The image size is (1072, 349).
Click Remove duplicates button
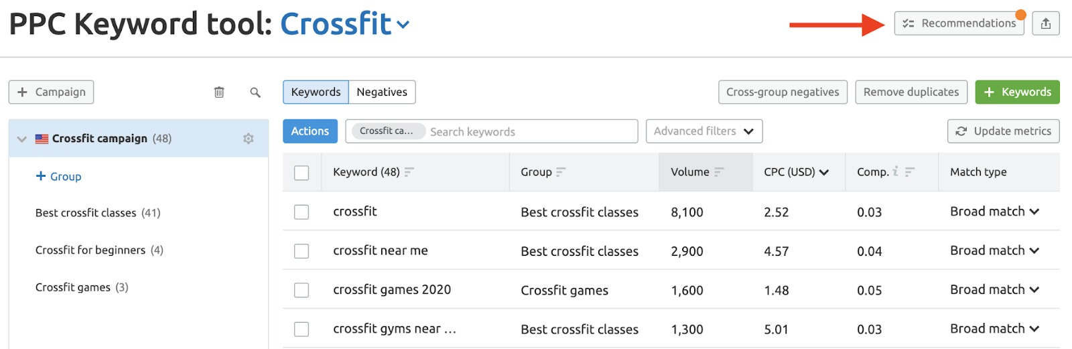[911, 92]
